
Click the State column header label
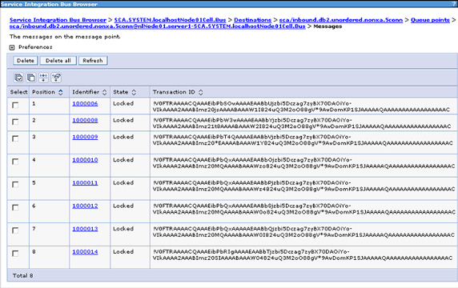pyautogui.click(x=121, y=92)
